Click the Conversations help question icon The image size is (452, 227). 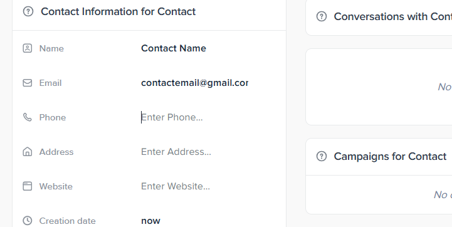[x=322, y=16]
